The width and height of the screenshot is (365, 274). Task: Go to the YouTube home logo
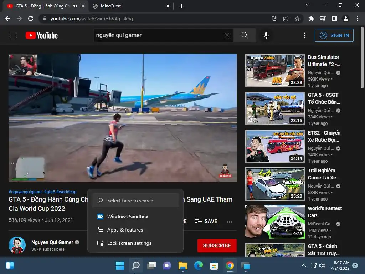(x=42, y=35)
